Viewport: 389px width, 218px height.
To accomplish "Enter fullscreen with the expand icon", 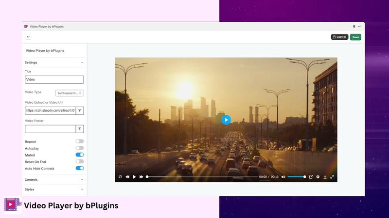I will click(x=332, y=177).
